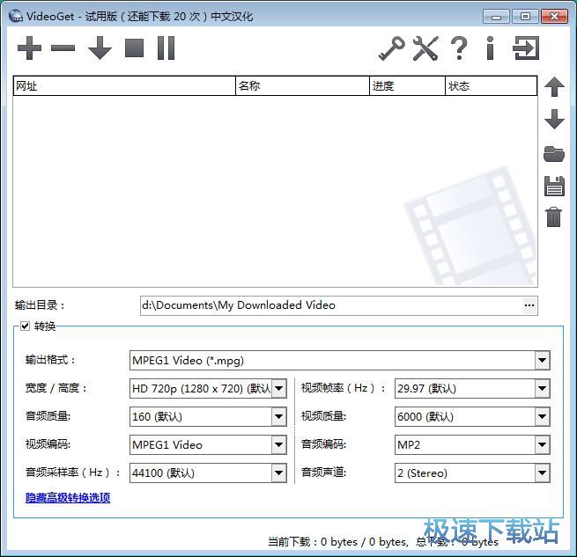Open list with the folder icon
The width and height of the screenshot is (577, 557).
pyautogui.click(x=554, y=154)
